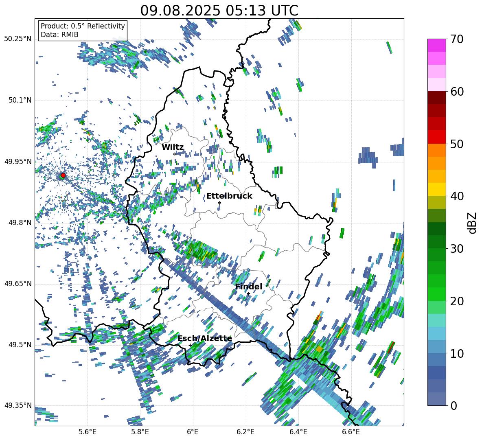Click the Findel cross marker
This screenshot has height=440, width=482.
click(248, 294)
